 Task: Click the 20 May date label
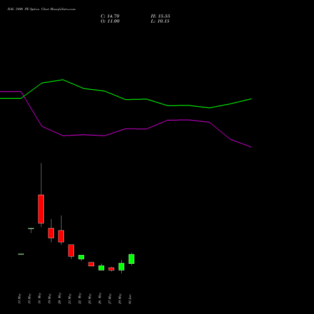coord(60,298)
